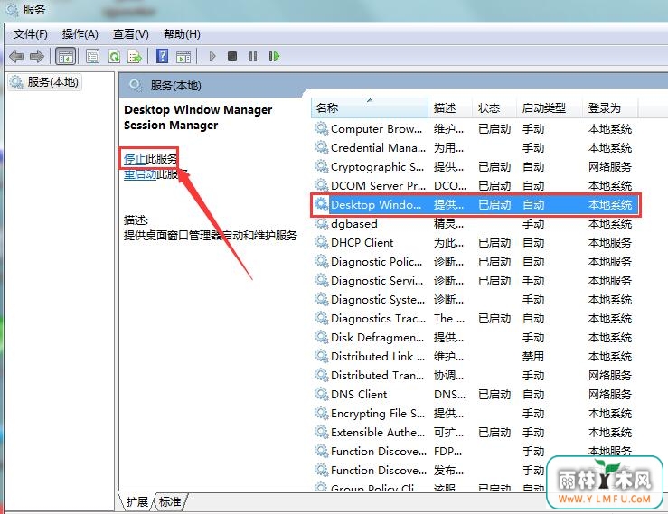Viewport: 668px width, 514px height.
Task: Select the Diagnostic Polic... service row
Action: (x=475, y=261)
